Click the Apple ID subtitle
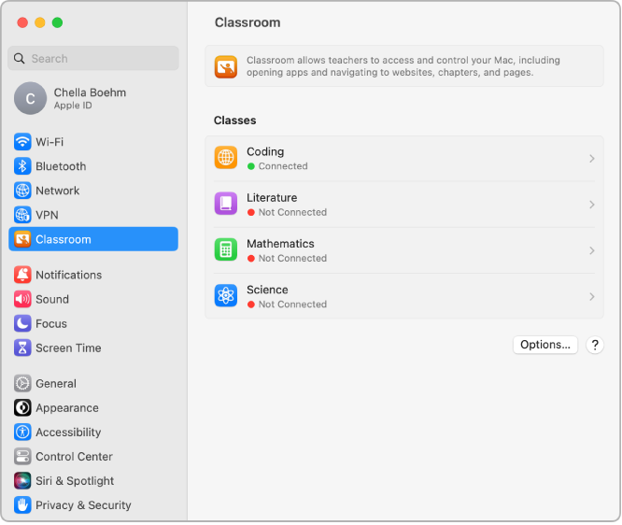 (x=73, y=106)
